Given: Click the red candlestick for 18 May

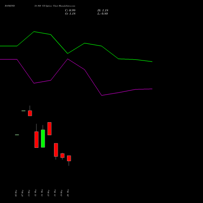Looking at the screenshot, I should pos(56,150).
